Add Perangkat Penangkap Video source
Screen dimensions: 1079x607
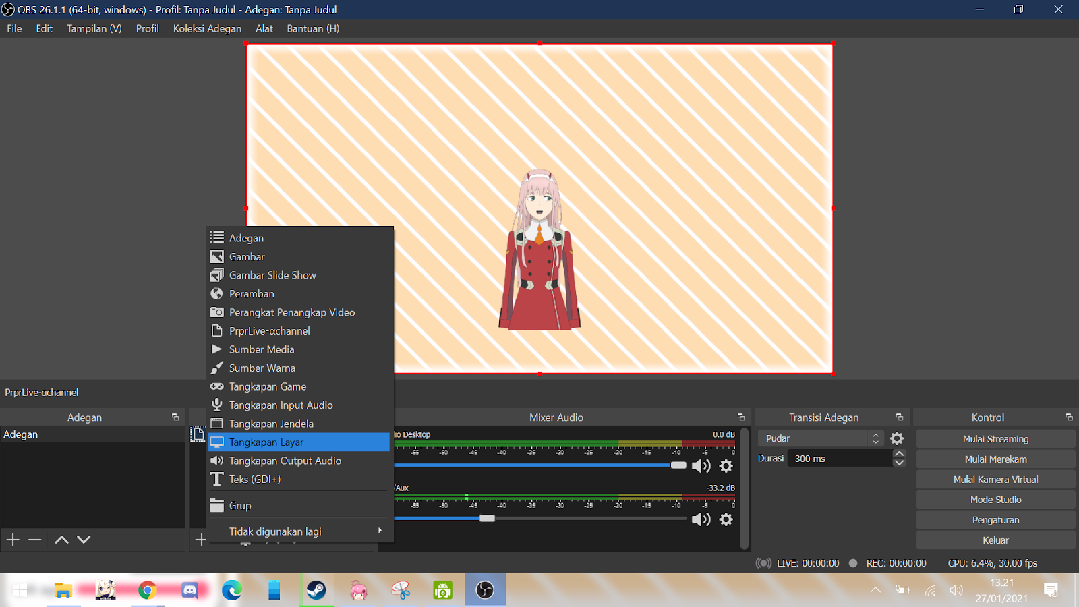point(299,312)
